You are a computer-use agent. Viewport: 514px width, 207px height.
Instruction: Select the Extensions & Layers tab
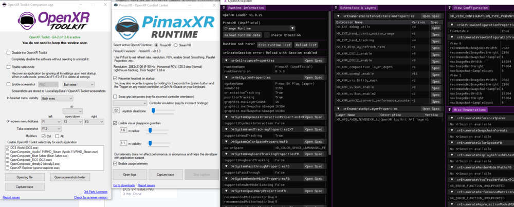(x=358, y=8)
